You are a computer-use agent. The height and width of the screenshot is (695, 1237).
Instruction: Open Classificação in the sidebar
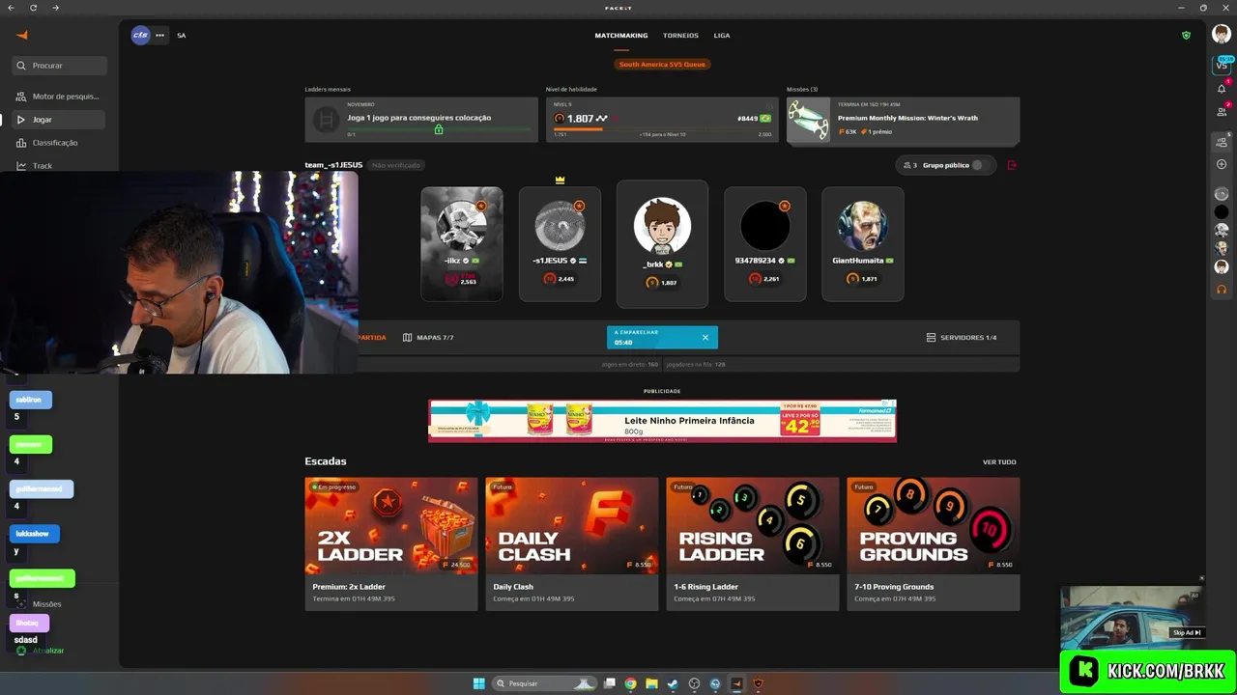59,143
